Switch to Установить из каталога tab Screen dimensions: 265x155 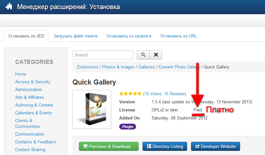click(x=129, y=36)
